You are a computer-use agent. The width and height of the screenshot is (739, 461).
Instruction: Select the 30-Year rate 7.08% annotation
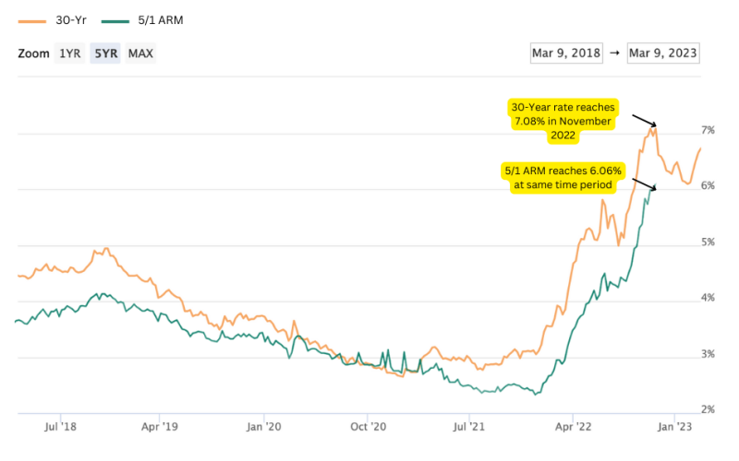click(564, 121)
